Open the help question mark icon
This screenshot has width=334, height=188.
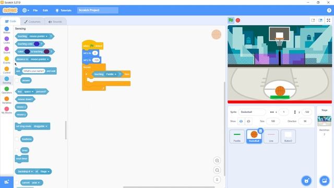point(329,10)
